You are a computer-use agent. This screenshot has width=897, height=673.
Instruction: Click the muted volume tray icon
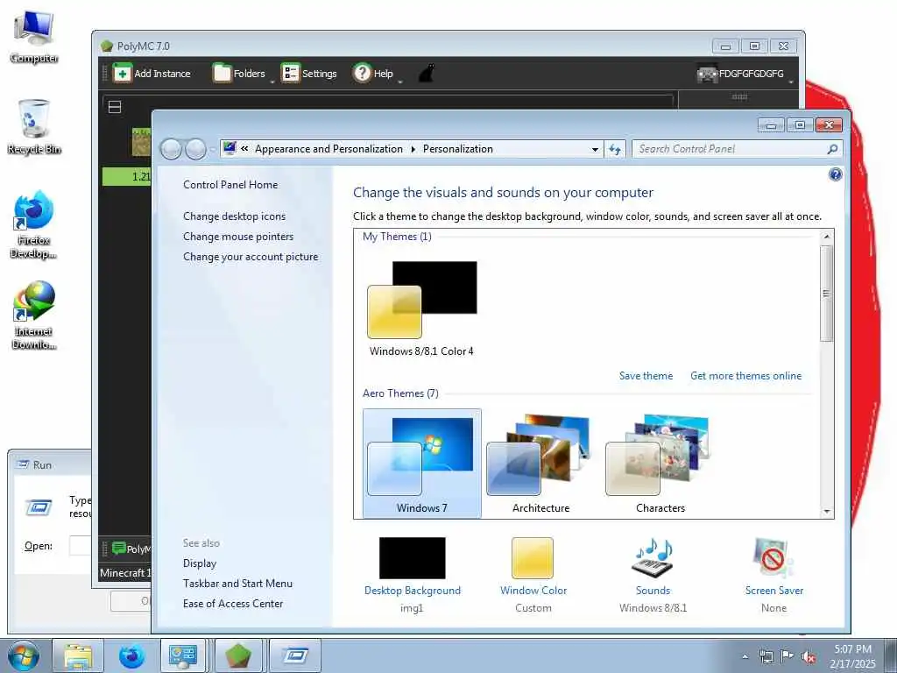809,657
